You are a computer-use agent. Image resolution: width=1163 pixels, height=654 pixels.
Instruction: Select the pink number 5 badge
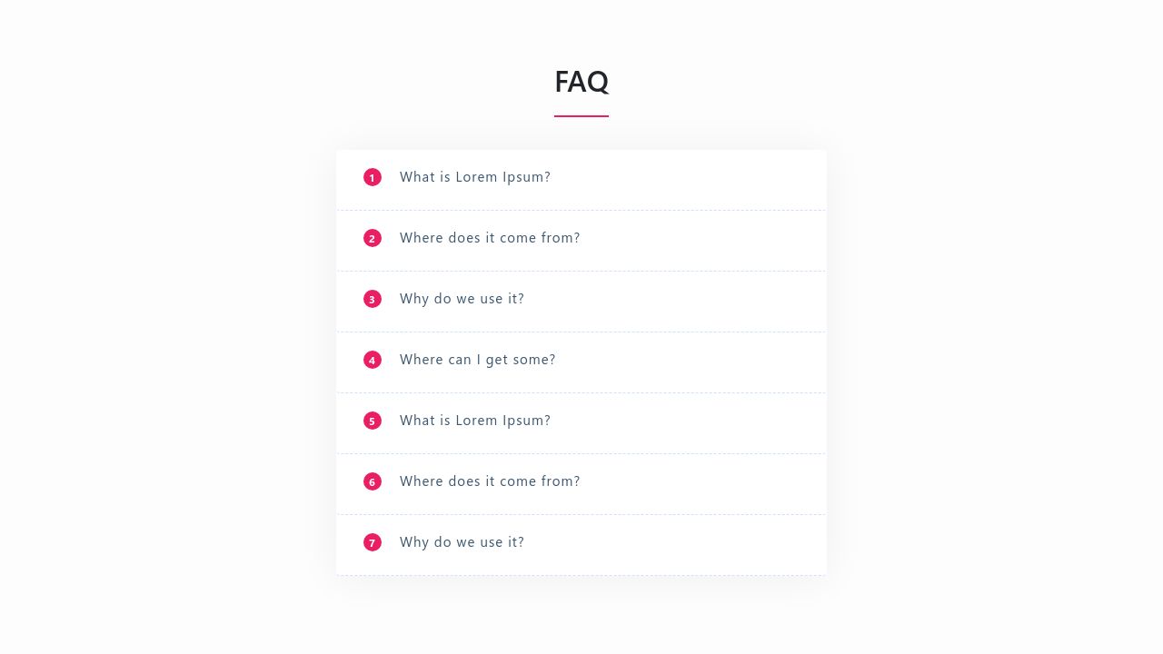tap(373, 421)
